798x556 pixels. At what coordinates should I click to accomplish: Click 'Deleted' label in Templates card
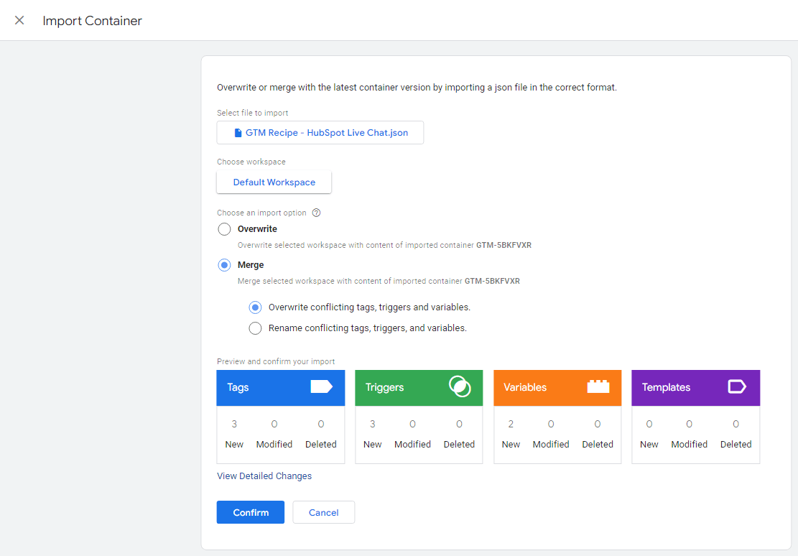click(x=736, y=445)
